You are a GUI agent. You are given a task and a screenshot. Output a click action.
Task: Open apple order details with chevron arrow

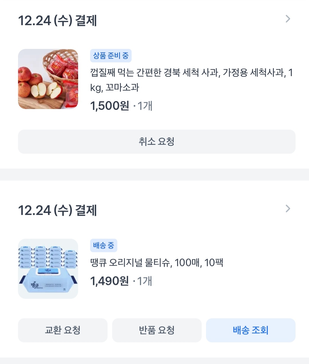(x=288, y=19)
